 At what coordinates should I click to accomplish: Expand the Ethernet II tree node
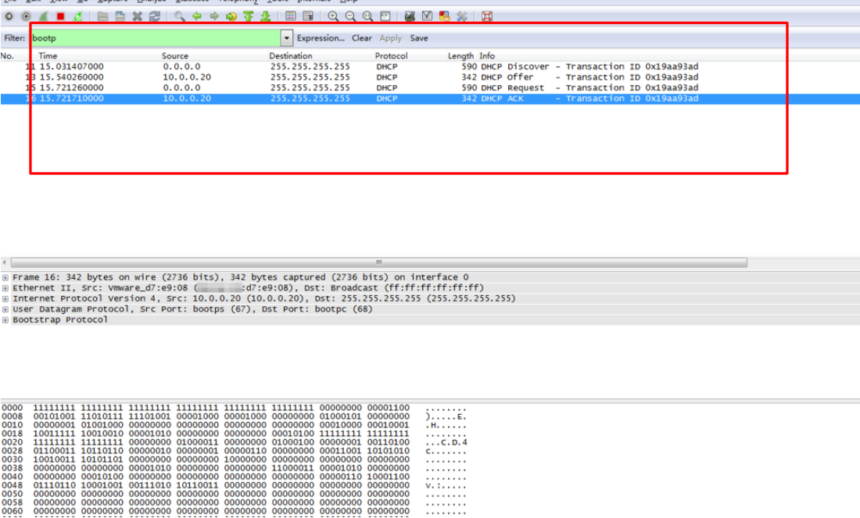tap(5, 288)
